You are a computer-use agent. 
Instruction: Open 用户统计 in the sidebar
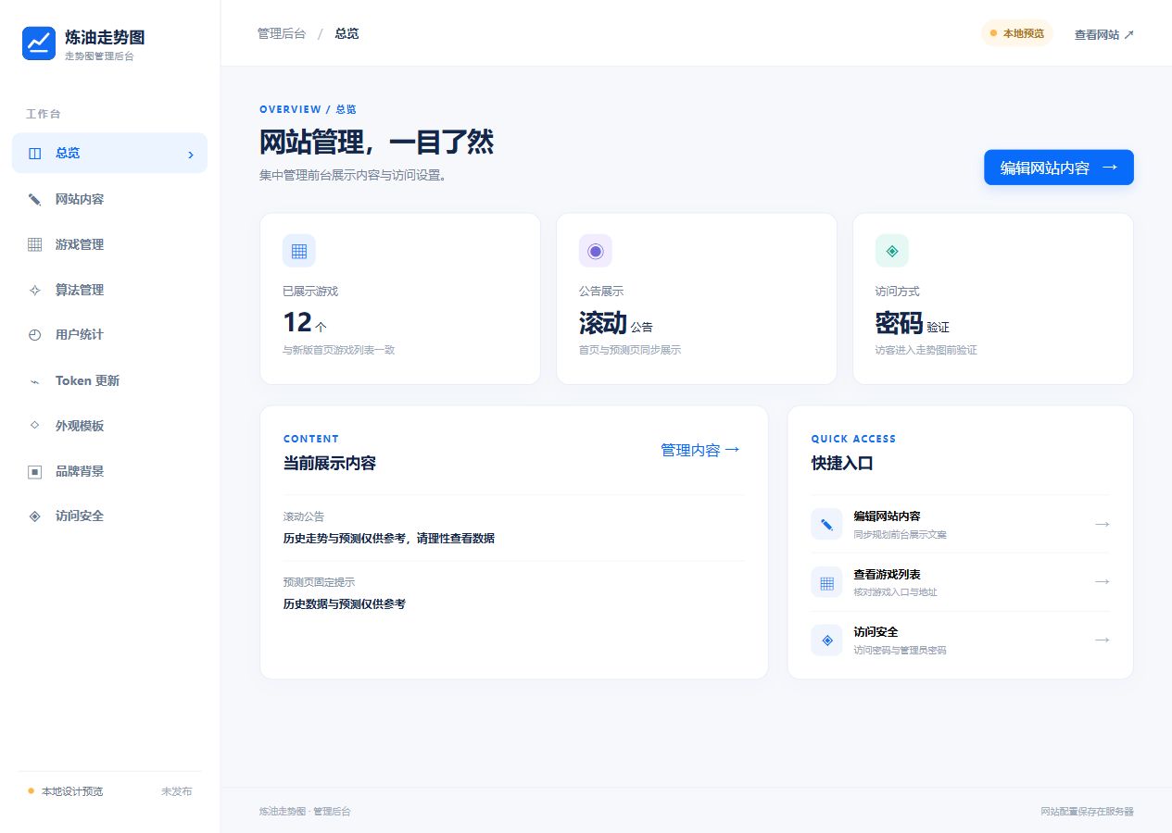[109, 335]
